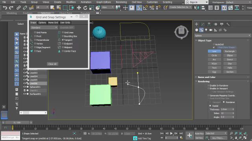This screenshot has height=141, width=252.
Task: Open the Standard snap type dropdown
Action: tap(44, 27)
